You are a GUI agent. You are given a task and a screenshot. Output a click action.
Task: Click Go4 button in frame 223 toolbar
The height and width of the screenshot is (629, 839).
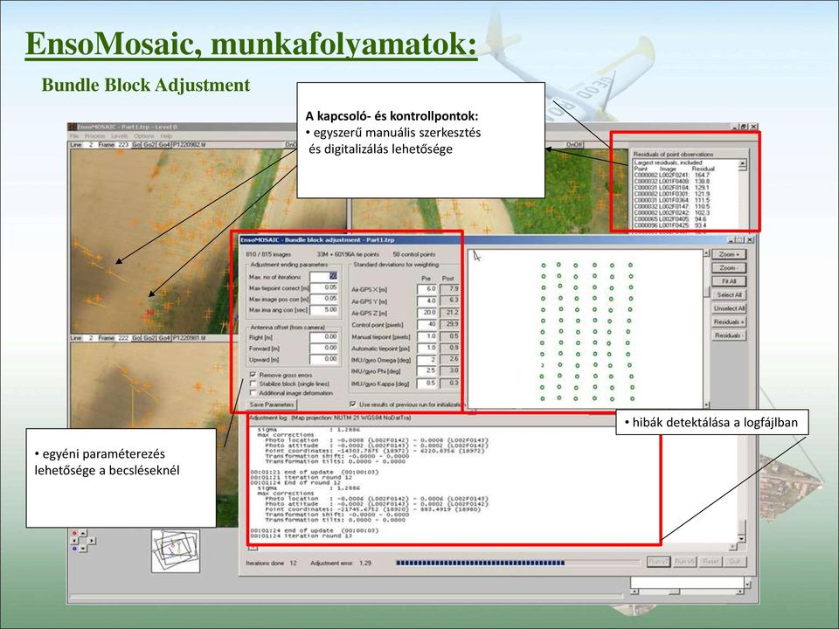(164, 145)
